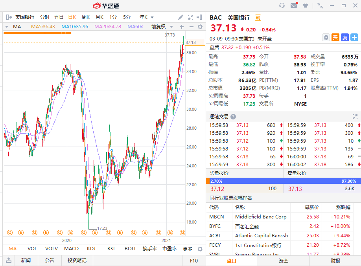Screen dimensions: 361x266
Task: Open the skin theme shirt icon
Action: [x=306, y=6]
